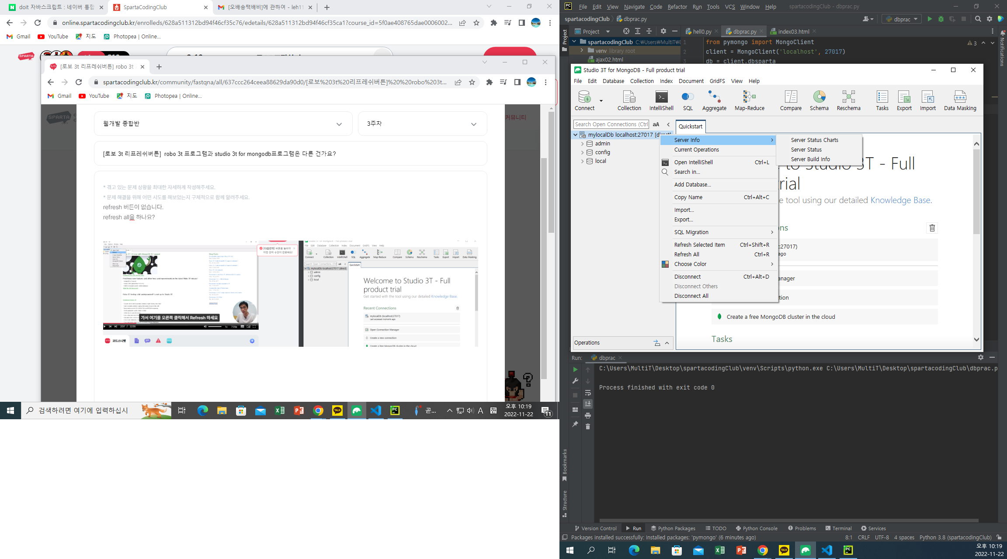Image resolution: width=1007 pixels, height=559 pixels.
Task: Open the Schema explorer toolbar icon
Action: pos(819,100)
